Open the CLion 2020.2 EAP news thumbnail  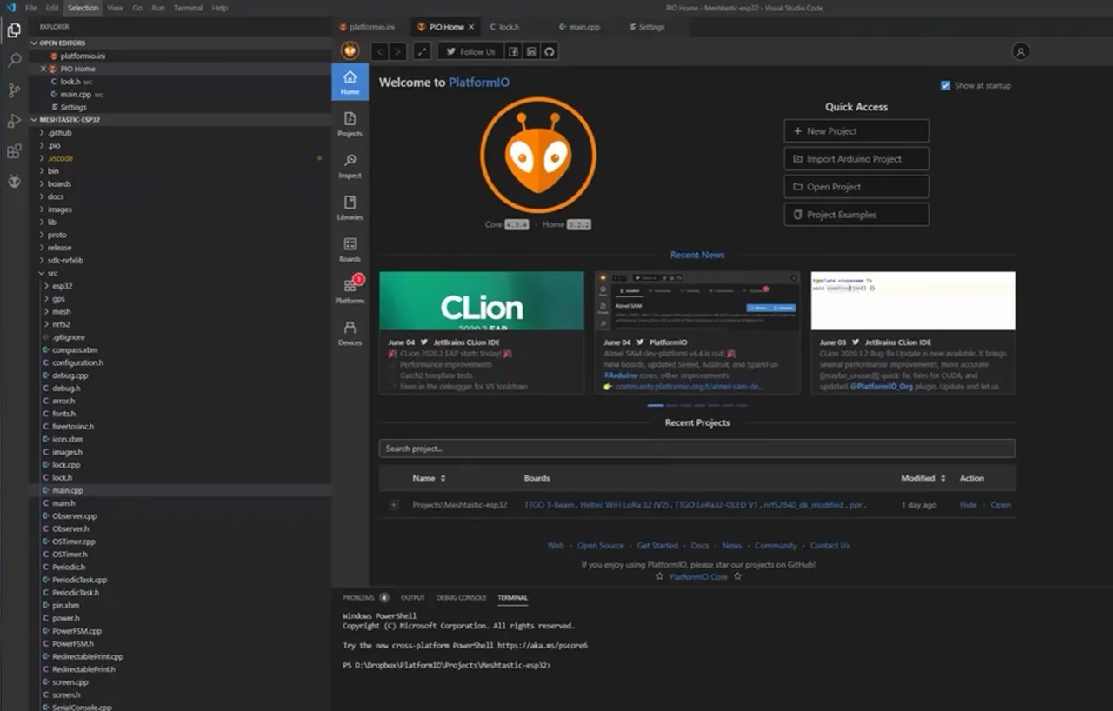click(481, 301)
